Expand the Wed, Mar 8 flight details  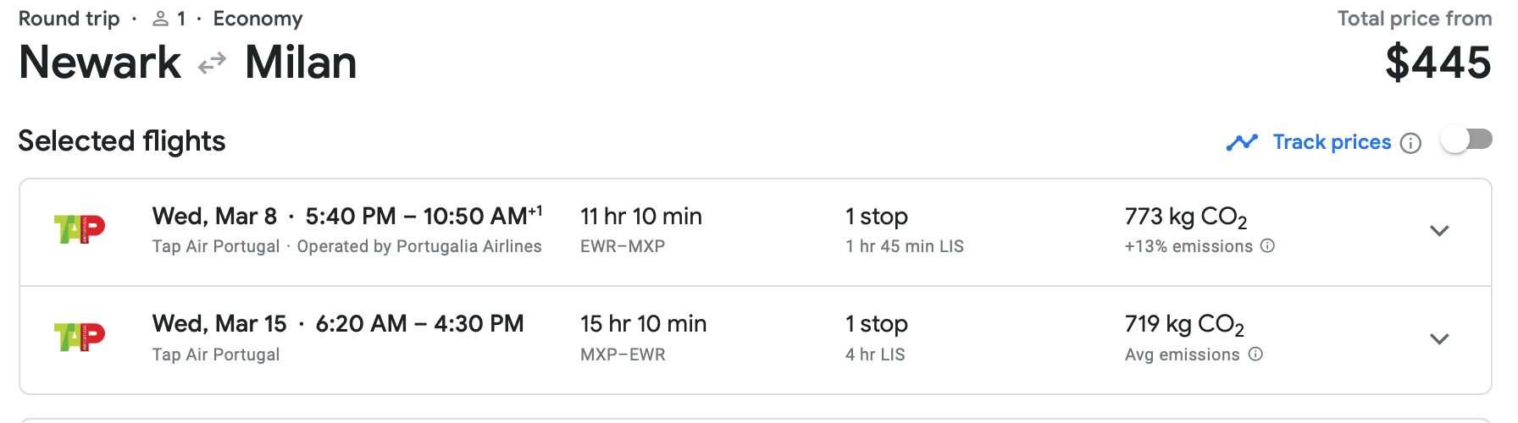(x=1439, y=231)
